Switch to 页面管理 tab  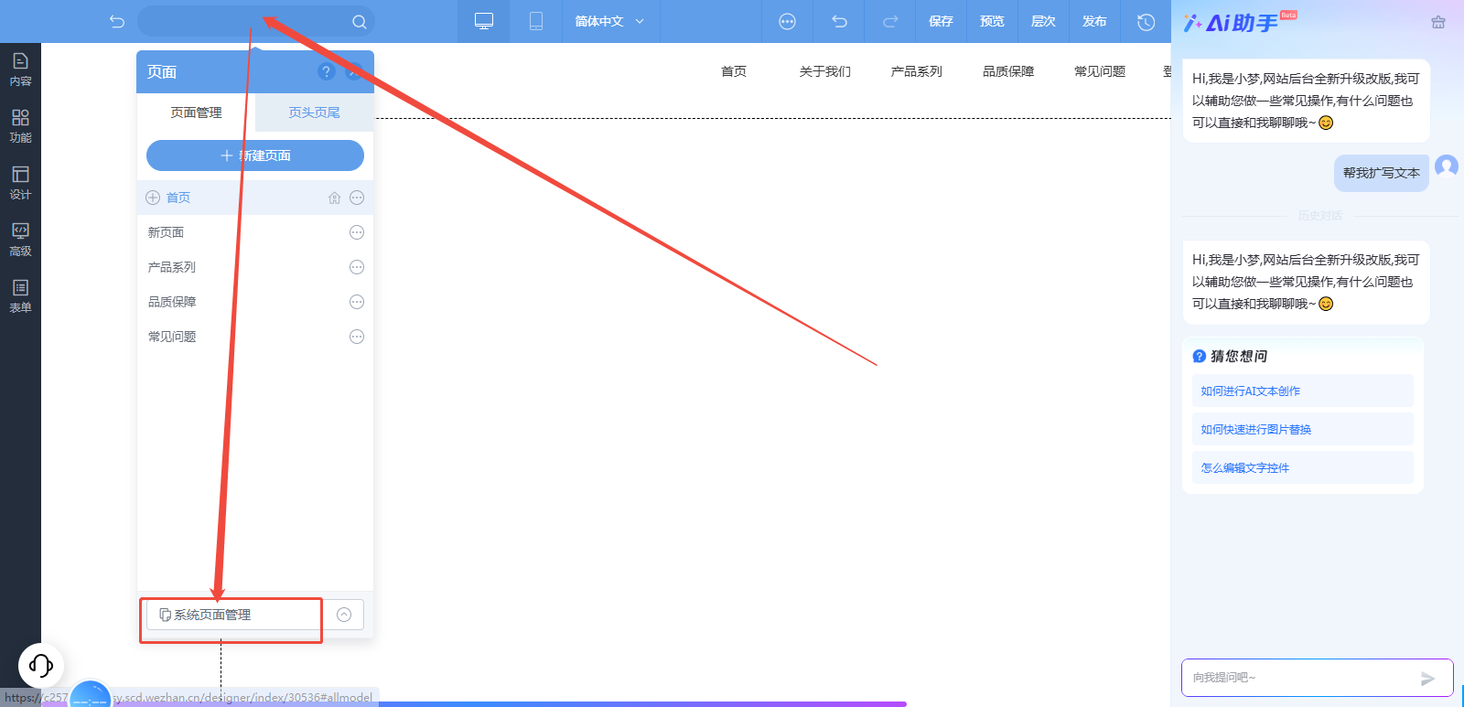pyautogui.click(x=196, y=112)
